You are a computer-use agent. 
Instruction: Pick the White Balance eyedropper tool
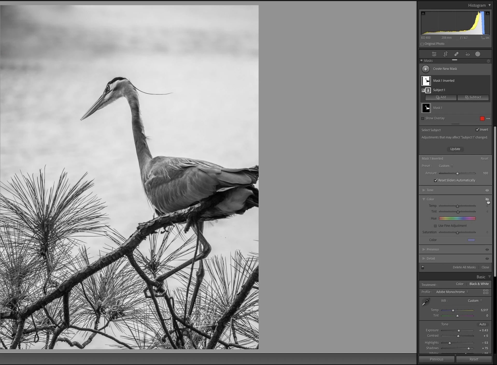click(x=426, y=302)
